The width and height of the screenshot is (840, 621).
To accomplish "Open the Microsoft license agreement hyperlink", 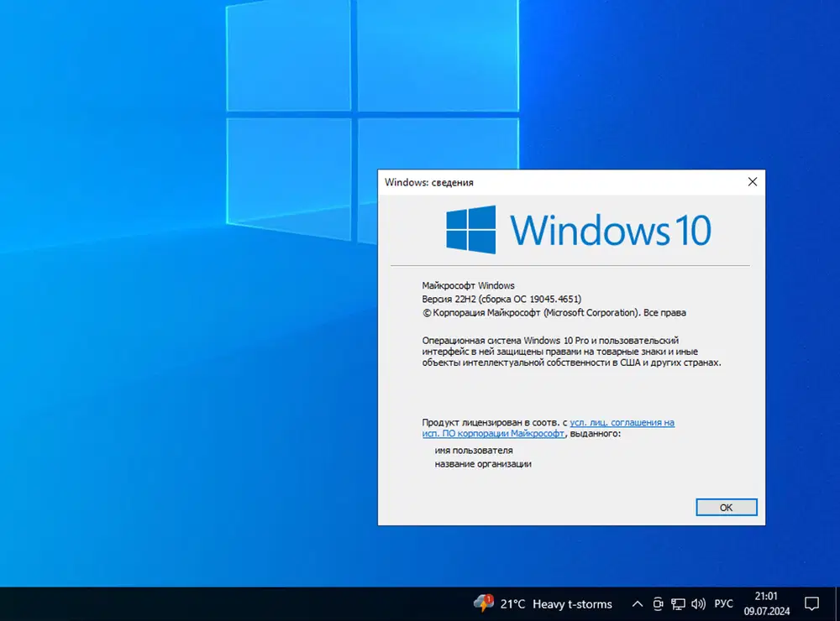I will 622,422.
